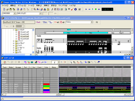The width and height of the screenshot is (135, 101).
Task: Click the magenta color swatch of M5 Track
Action: [46, 92]
